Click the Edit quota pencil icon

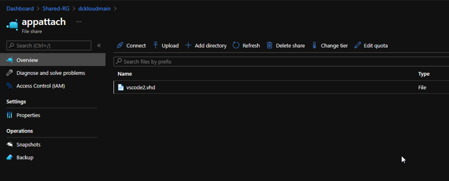358,45
